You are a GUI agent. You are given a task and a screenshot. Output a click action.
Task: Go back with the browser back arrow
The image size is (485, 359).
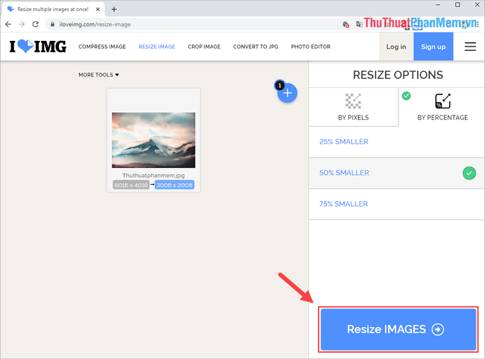(x=8, y=24)
